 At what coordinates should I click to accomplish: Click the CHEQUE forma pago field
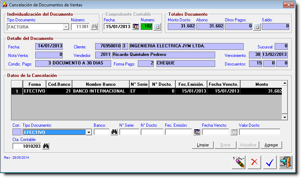coord(186,63)
